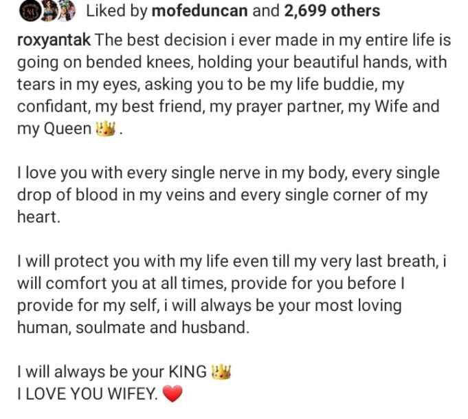Click the 'Liked by' text
Image resolution: width=468 pixels, height=419 pixels.
click(117, 11)
